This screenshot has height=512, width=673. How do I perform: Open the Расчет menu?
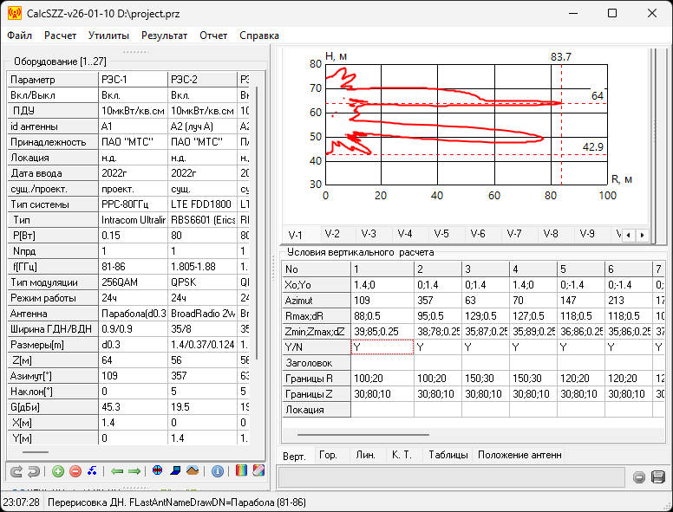click(x=60, y=36)
